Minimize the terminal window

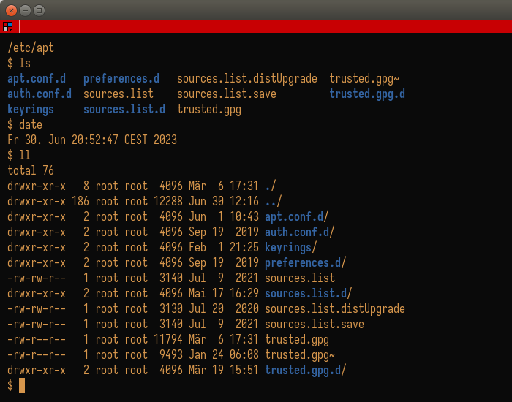point(25,10)
